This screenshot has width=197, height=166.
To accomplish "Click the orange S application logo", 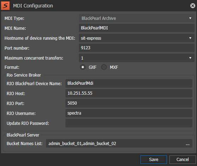I will [5, 6].
